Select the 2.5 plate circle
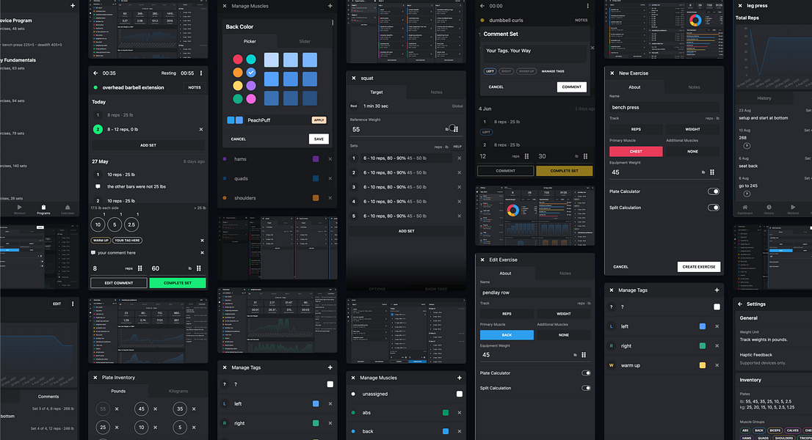 click(x=131, y=224)
